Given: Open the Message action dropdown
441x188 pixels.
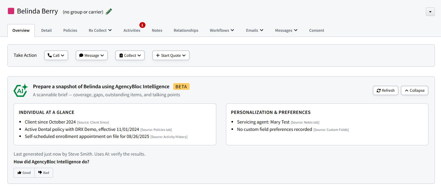Looking at the screenshot, I should click(92, 55).
